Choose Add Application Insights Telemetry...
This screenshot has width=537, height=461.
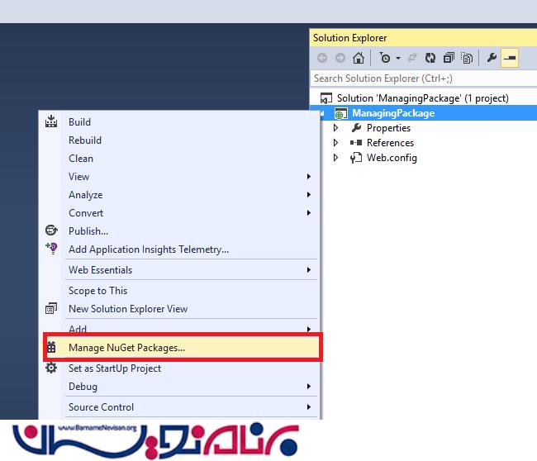pos(180,249)
